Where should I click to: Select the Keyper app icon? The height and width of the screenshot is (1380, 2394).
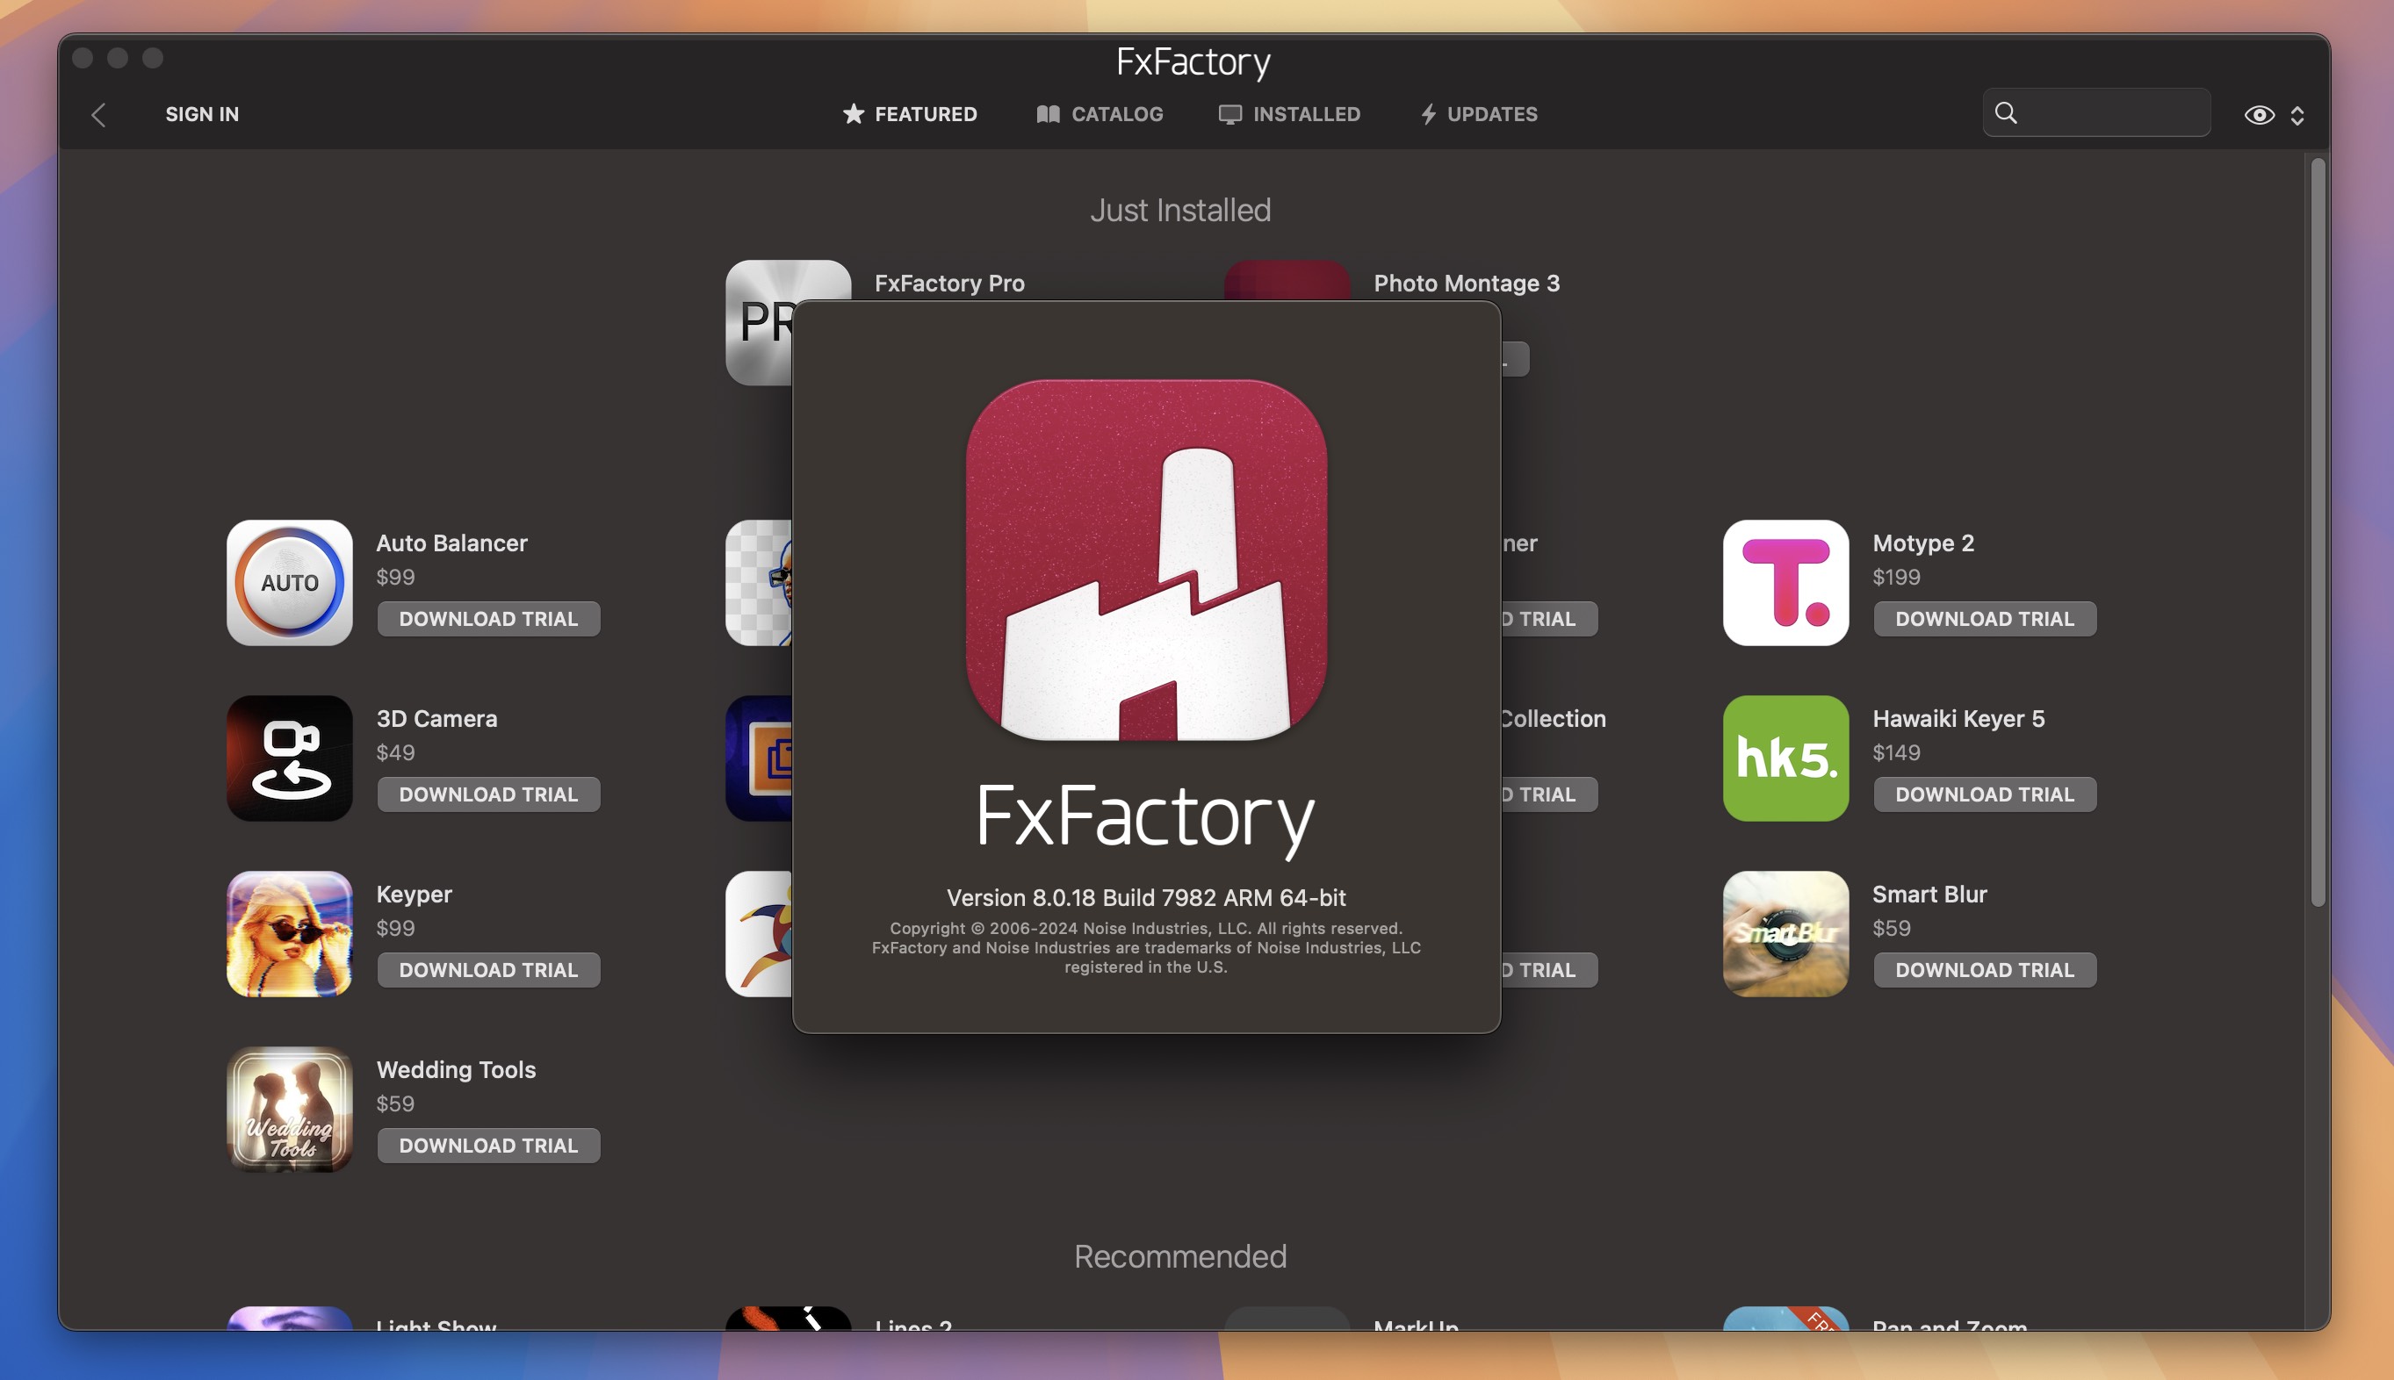(x=289, y=933)
